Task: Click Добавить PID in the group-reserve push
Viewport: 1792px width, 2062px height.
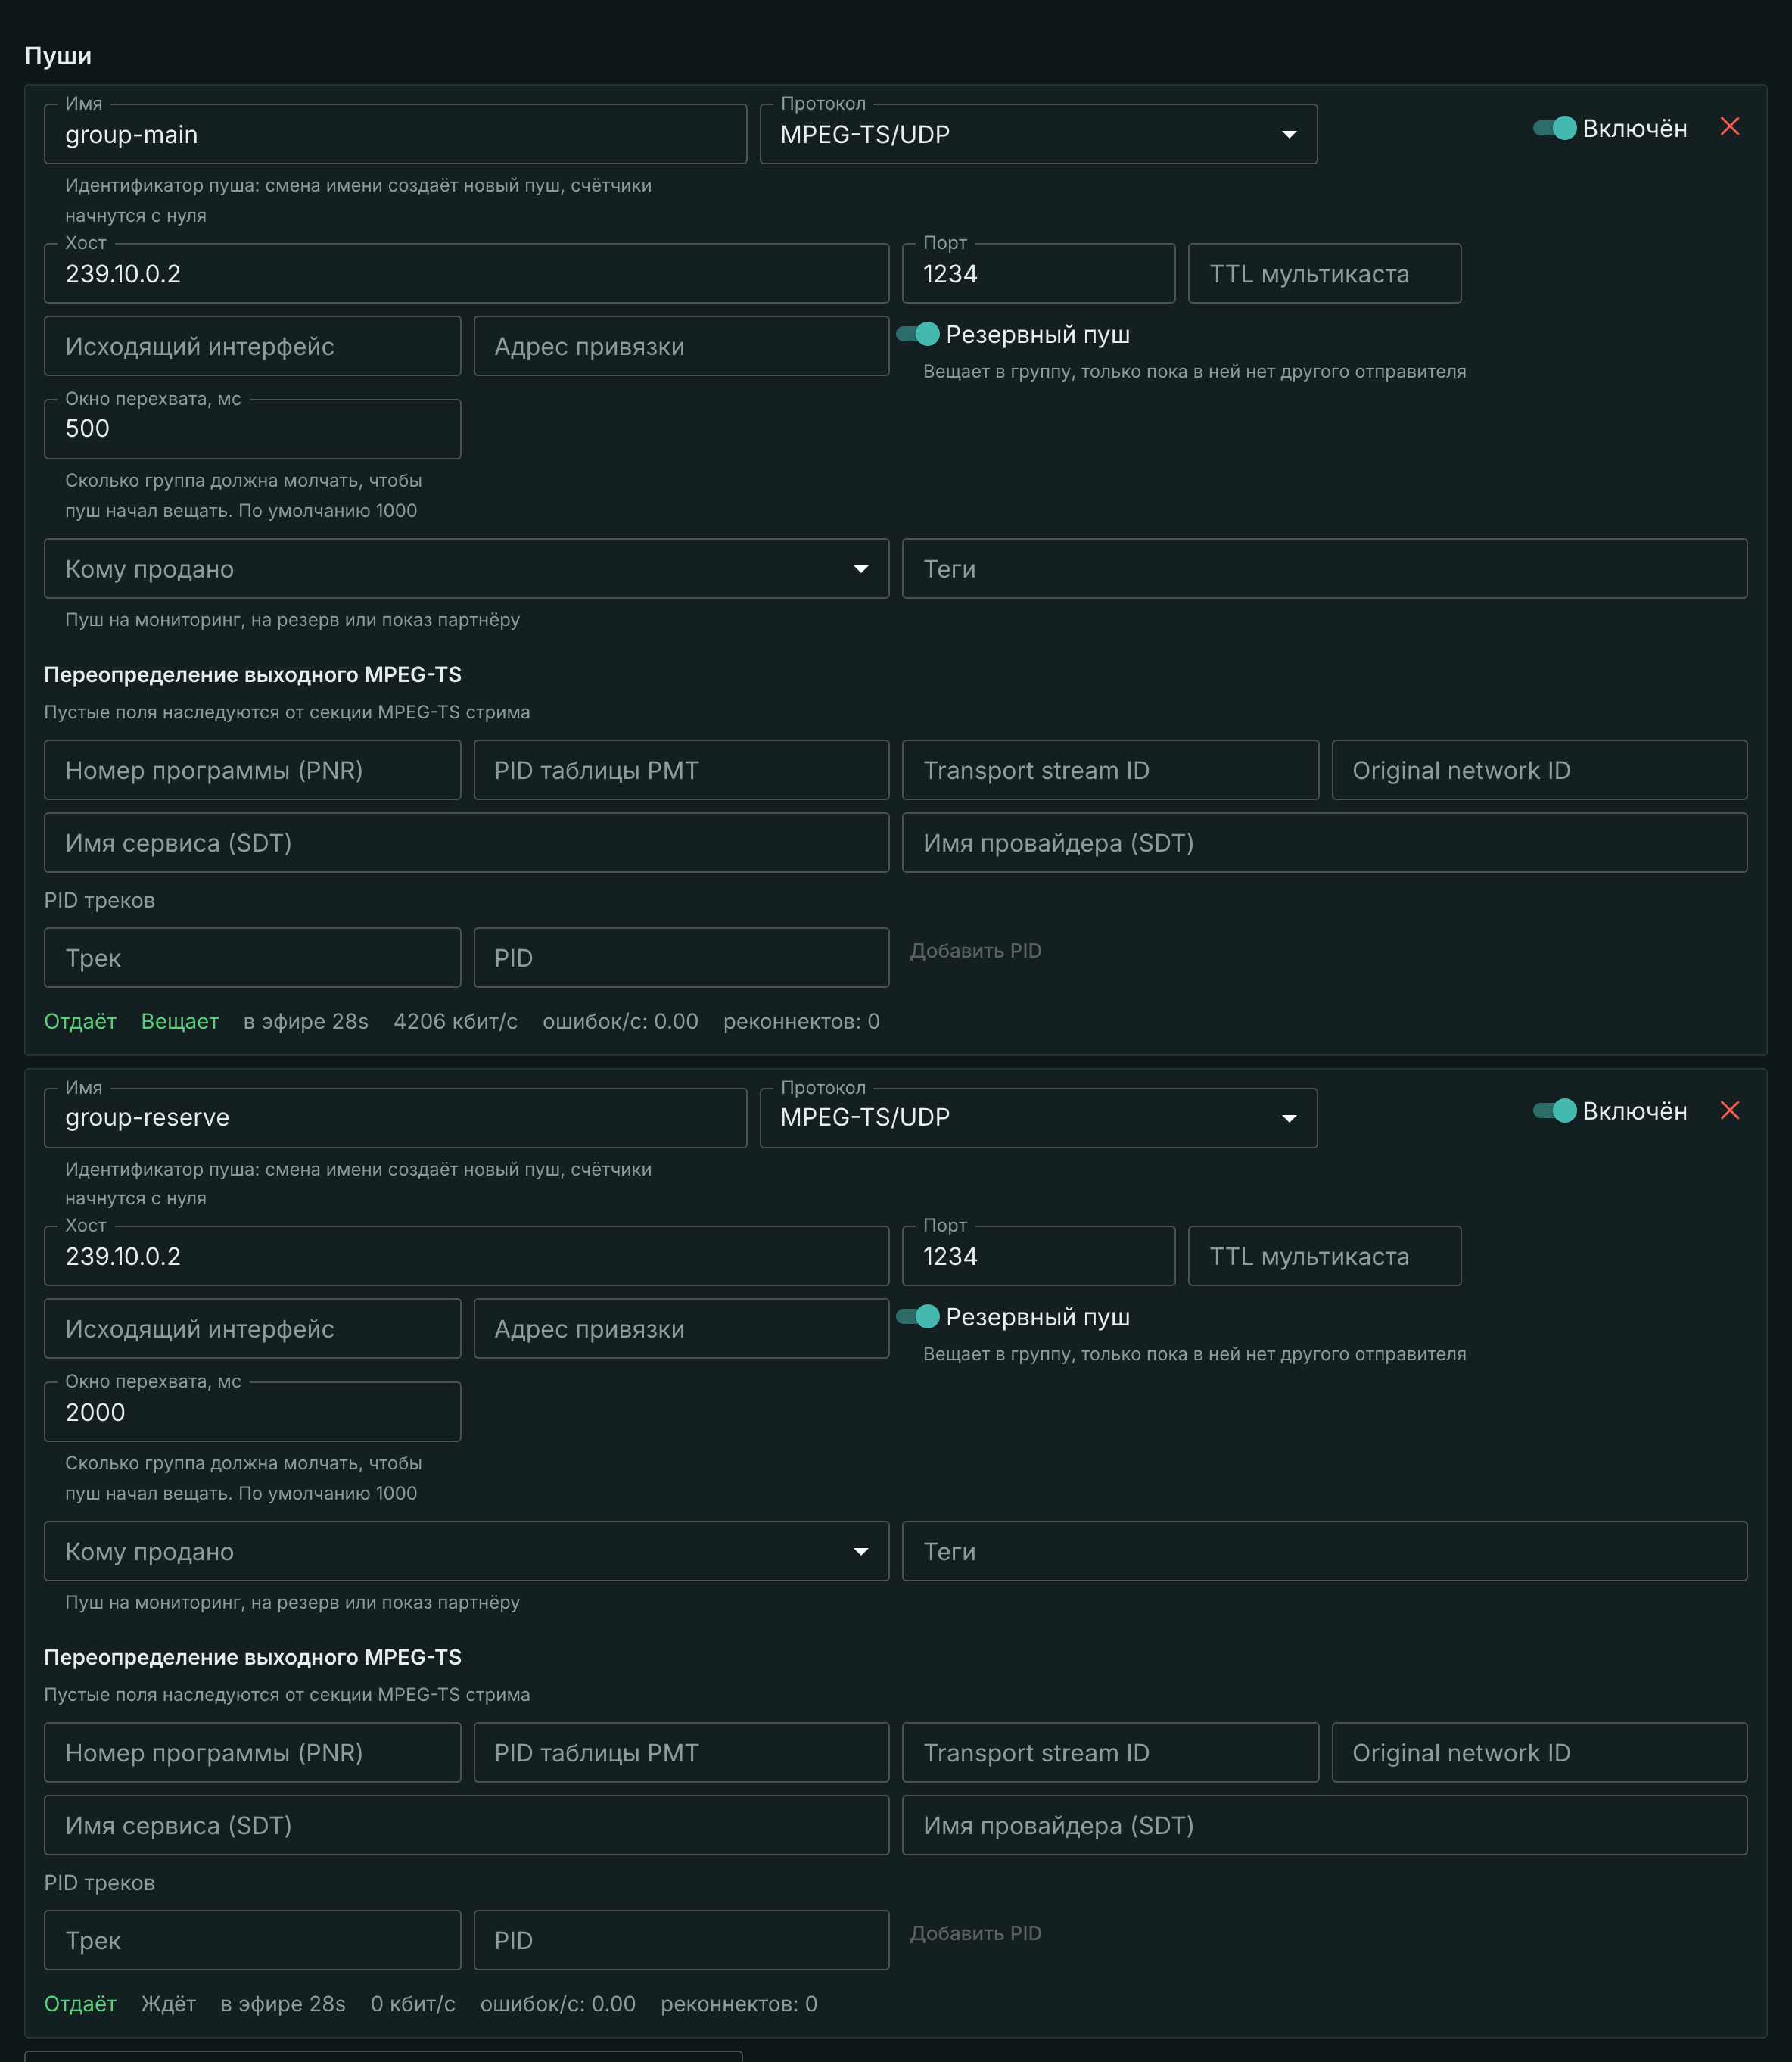Action: pyautogui.click(x=975, y=1933)
